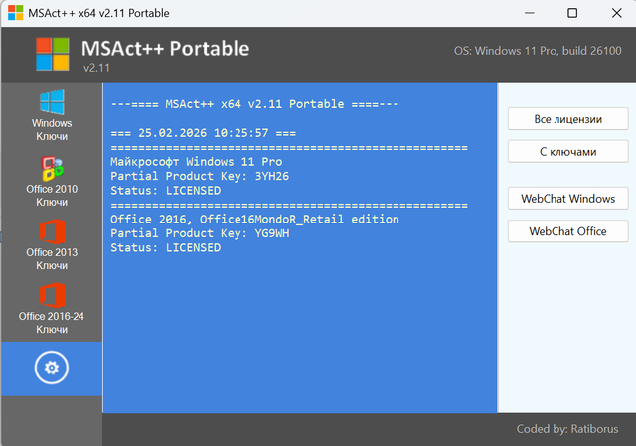This screenshot has height=446, width=636.
Task: Click the Майкрософт Windows 11 Pro line
Action: 197,162
